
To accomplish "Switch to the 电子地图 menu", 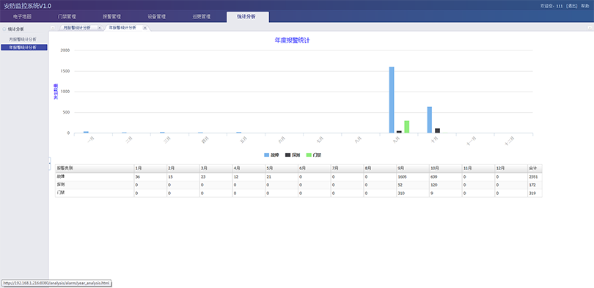I will [22, 17].
